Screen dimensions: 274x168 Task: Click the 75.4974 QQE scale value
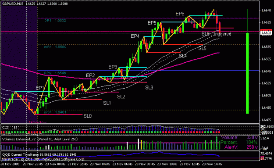tap(266, 154)
